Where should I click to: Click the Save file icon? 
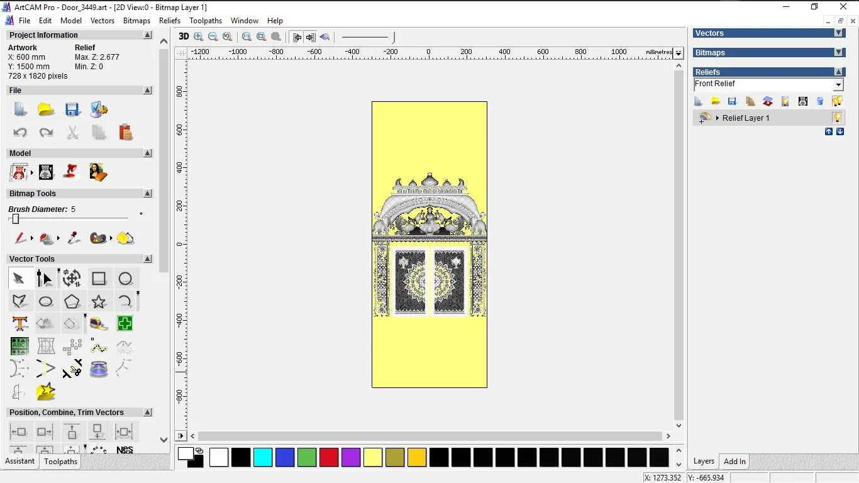pos(72,109)
